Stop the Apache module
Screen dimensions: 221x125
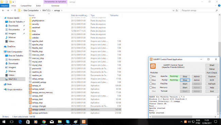185,76
